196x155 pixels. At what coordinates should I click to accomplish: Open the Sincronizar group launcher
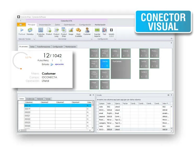coord(91,39)
